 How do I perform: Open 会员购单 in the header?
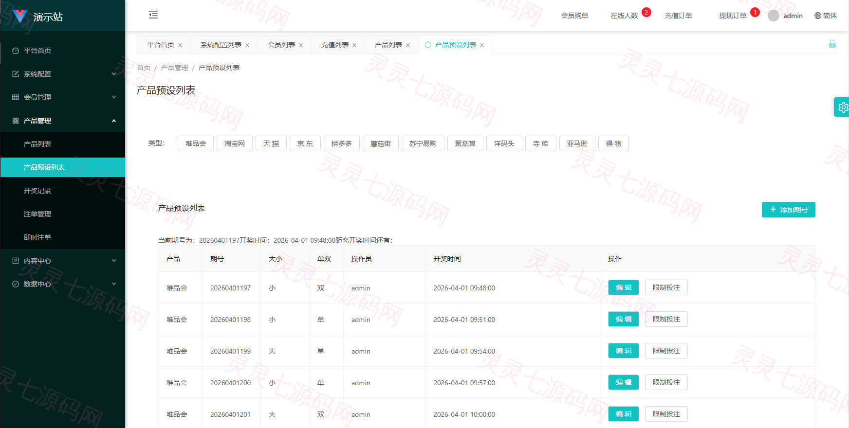tap(574, 16)
